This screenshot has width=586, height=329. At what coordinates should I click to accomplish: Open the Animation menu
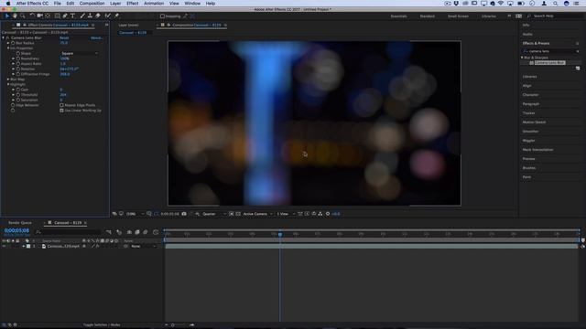pos(154,4)
